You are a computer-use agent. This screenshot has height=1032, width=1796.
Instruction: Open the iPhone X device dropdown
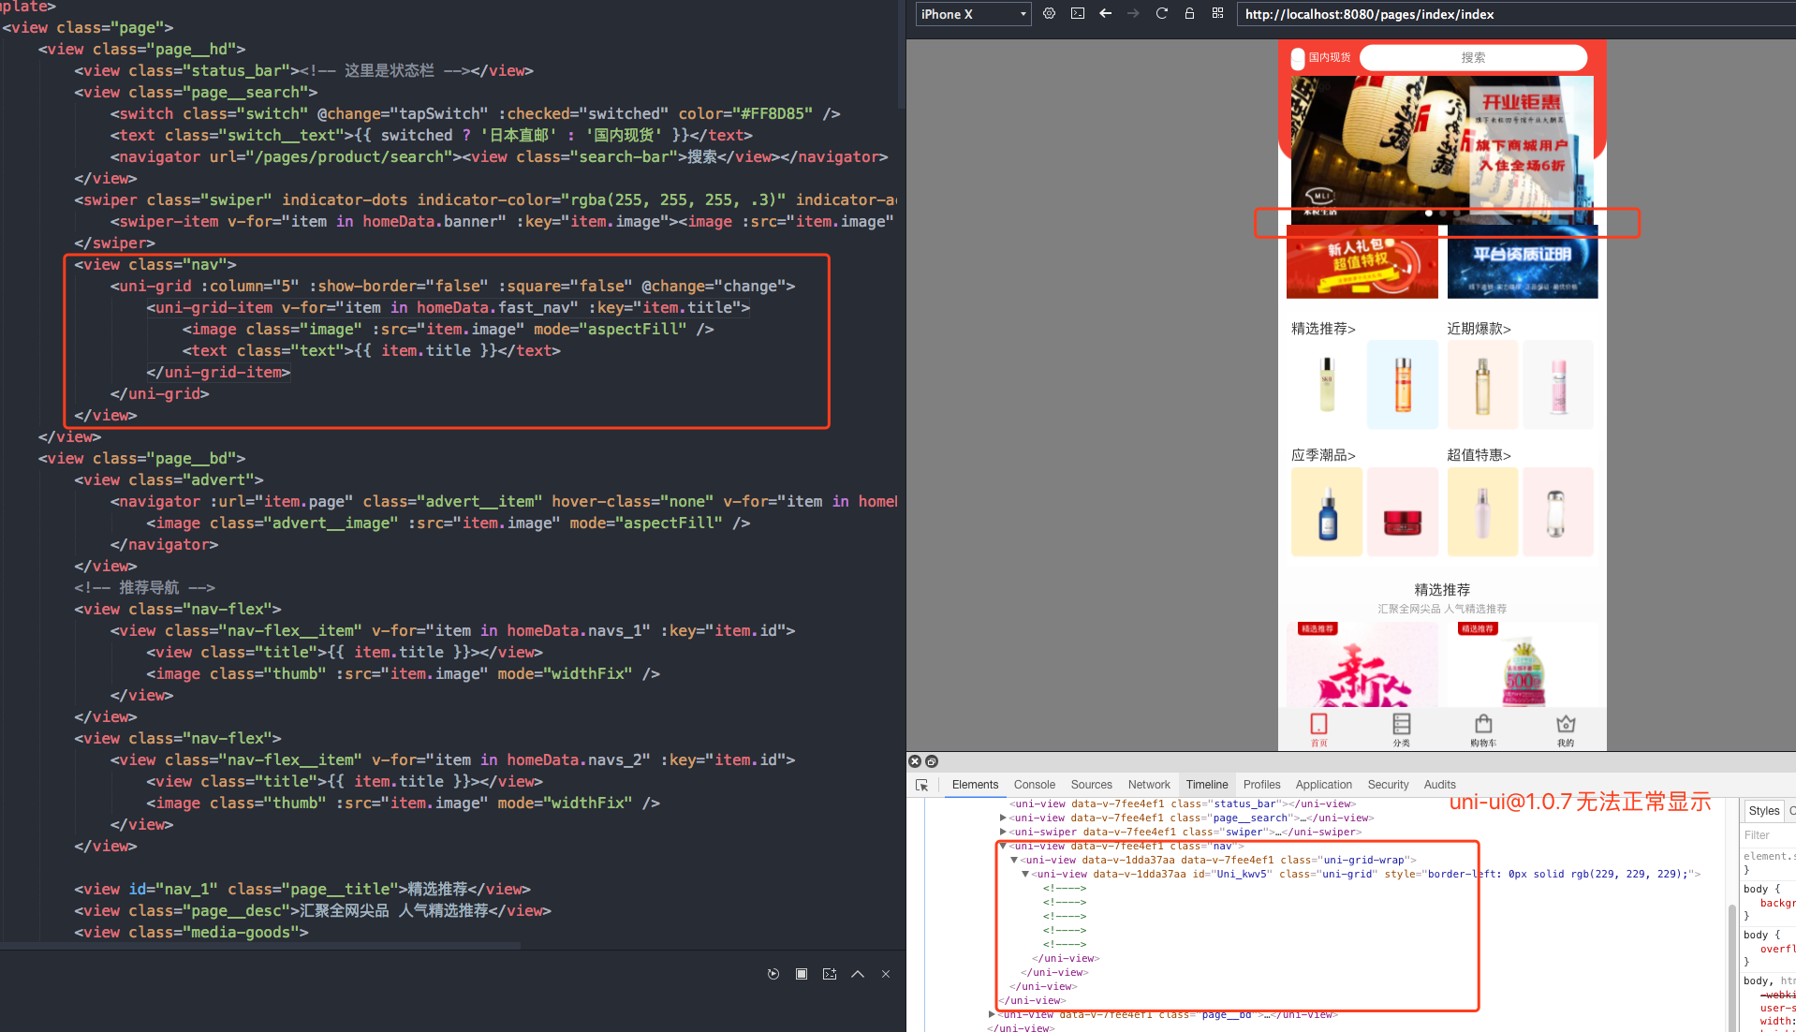click(972, 14)
